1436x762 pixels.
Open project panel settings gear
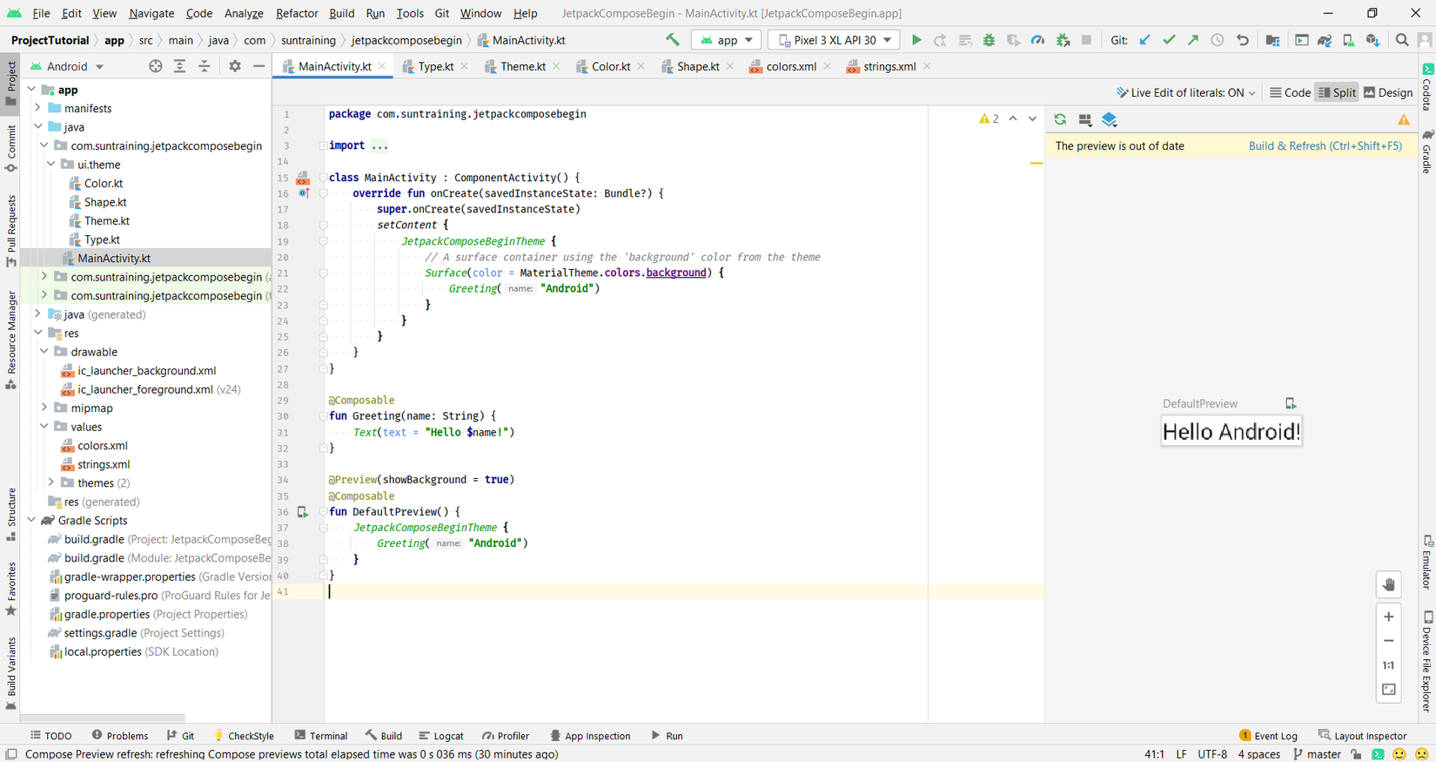point(235,66)
